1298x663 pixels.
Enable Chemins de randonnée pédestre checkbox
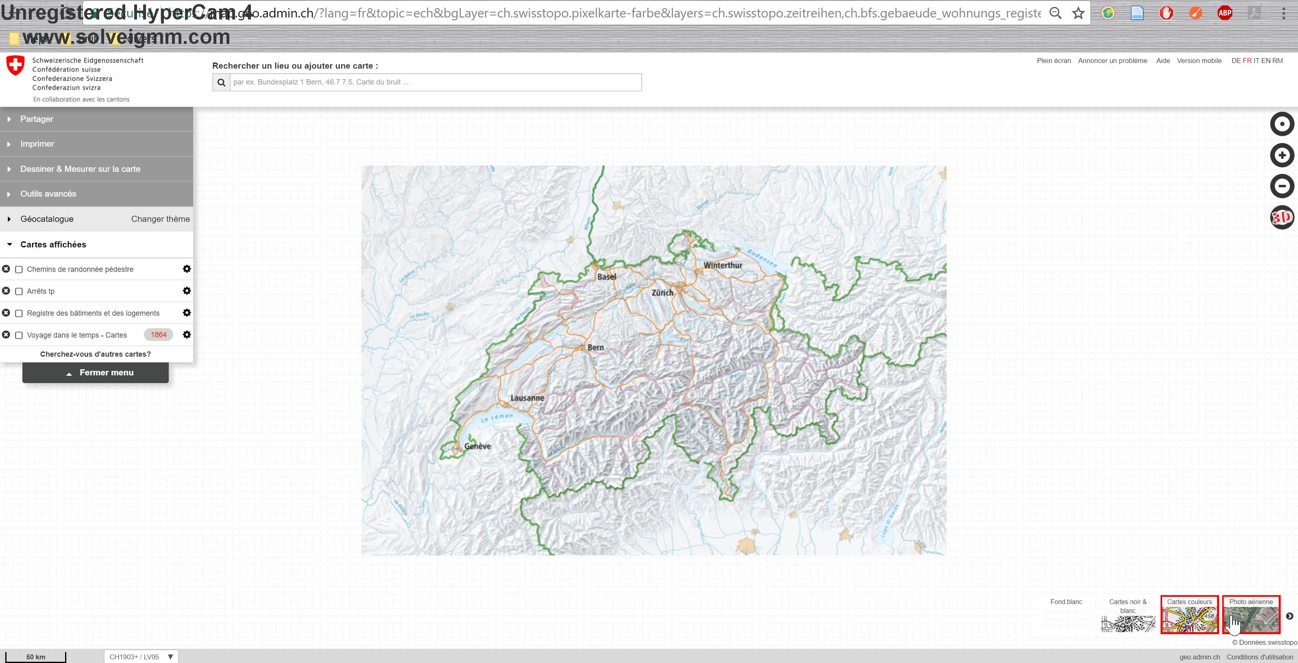tap(19, 270)
